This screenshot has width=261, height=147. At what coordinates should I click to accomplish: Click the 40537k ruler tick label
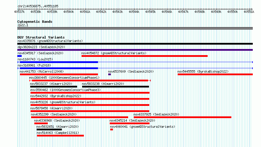(x=19, y=12)
